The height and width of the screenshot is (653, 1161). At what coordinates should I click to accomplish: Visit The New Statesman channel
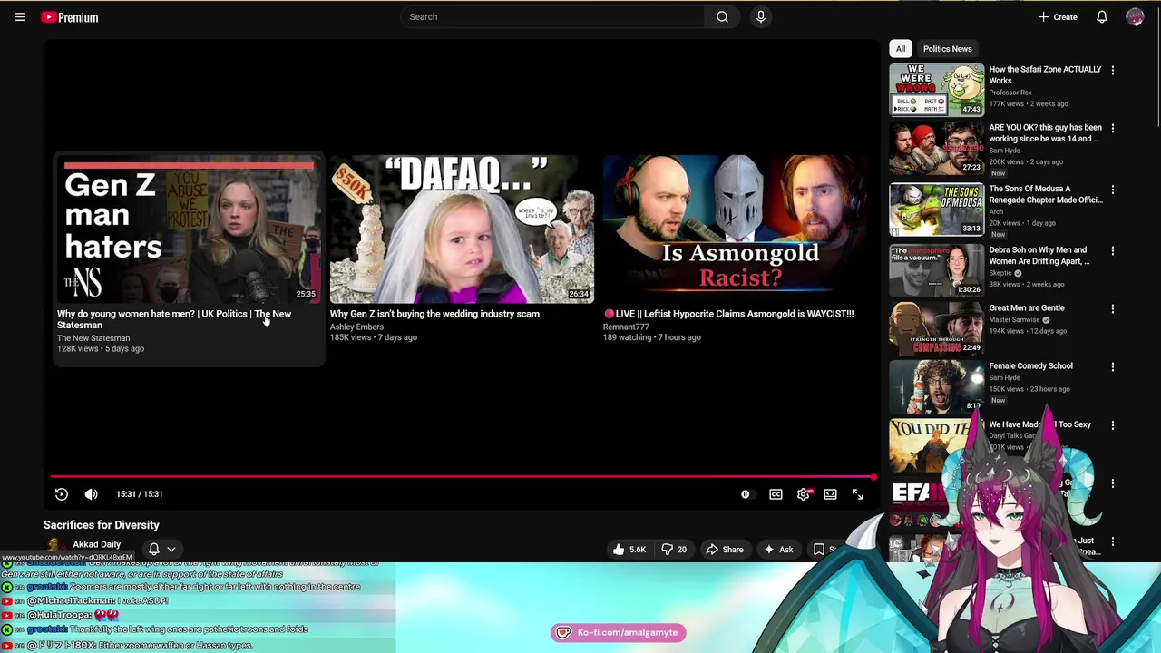point(93,338)
